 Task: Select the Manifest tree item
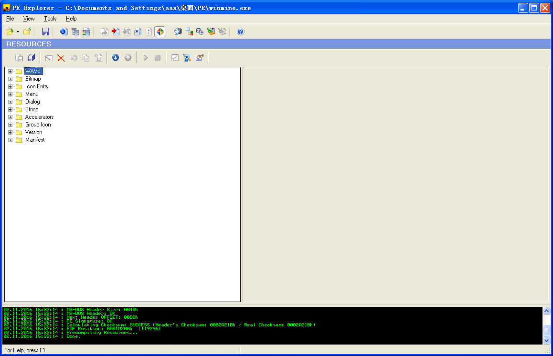click(x=35, y=140)
